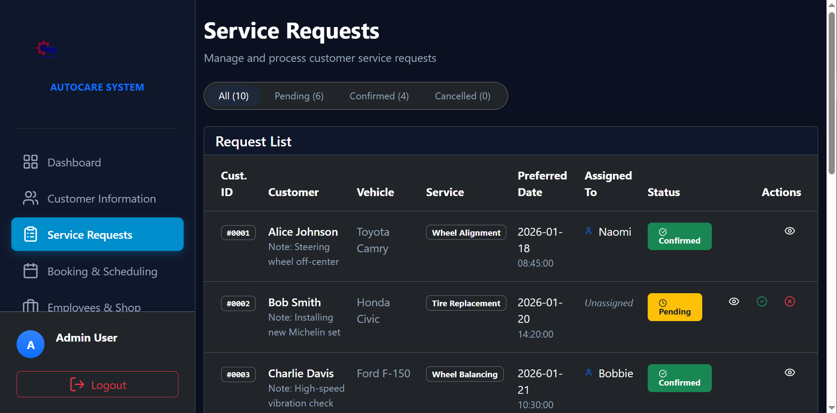
Task: Click the Preferred Date column header
Action: (x=542, y=184)
